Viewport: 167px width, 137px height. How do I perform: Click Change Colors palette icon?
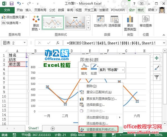[x=36, y=19]
